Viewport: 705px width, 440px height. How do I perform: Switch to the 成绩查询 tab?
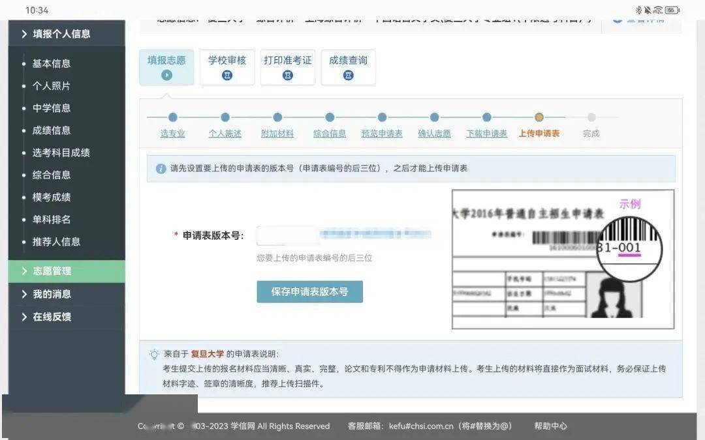point(349,63)
